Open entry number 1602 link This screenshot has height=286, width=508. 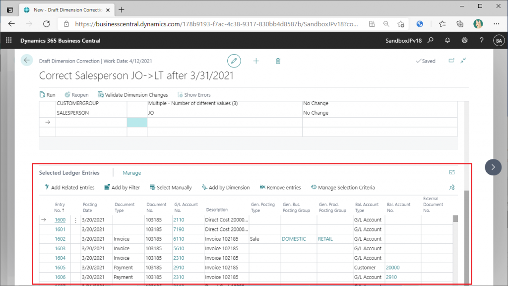(60, 239)
